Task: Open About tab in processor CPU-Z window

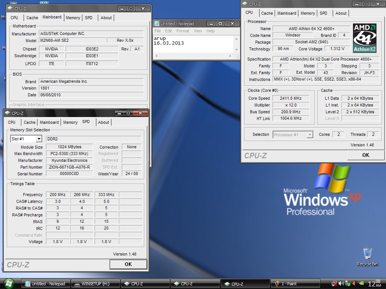Action: coord(341,13)
